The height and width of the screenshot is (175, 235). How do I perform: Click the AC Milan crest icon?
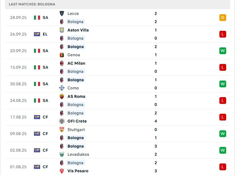(62, 63)
